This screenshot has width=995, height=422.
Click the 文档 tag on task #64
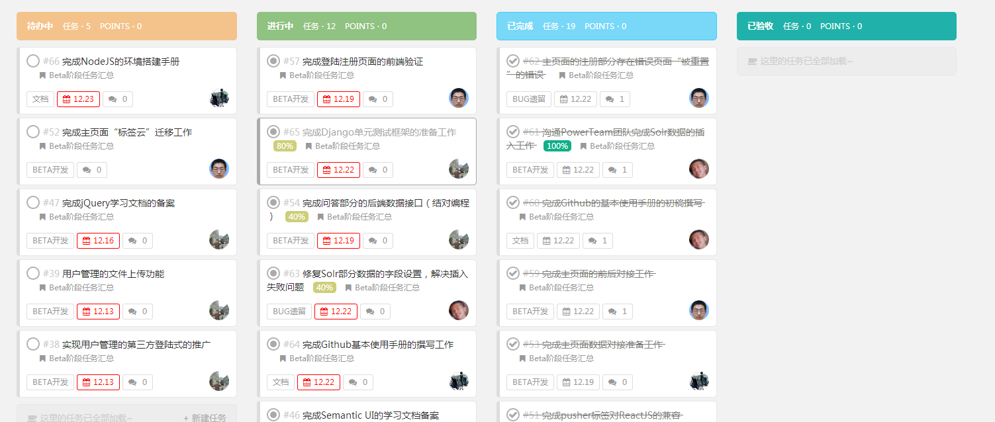click(x=281, y=382)
